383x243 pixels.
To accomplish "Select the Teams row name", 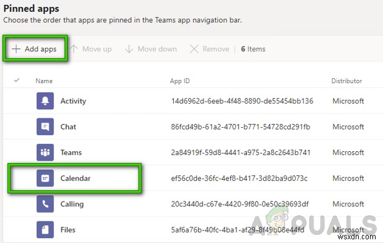I will pyautogui.click(x=71, y=152).
